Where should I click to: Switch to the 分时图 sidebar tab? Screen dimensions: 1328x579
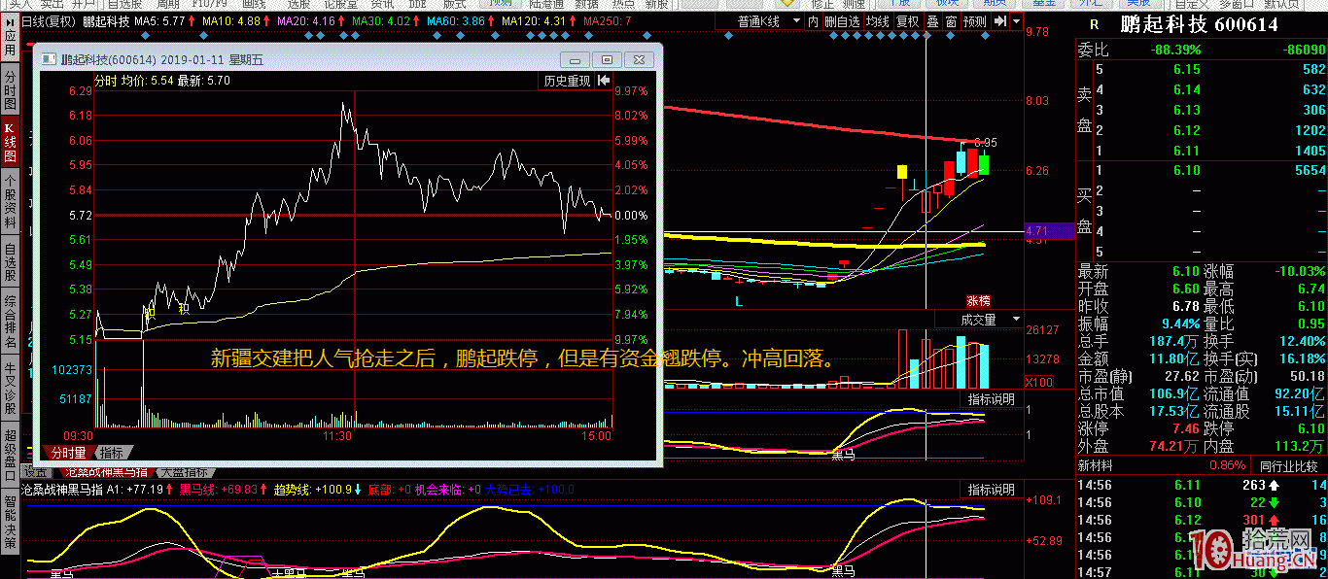tap(10, 89)
